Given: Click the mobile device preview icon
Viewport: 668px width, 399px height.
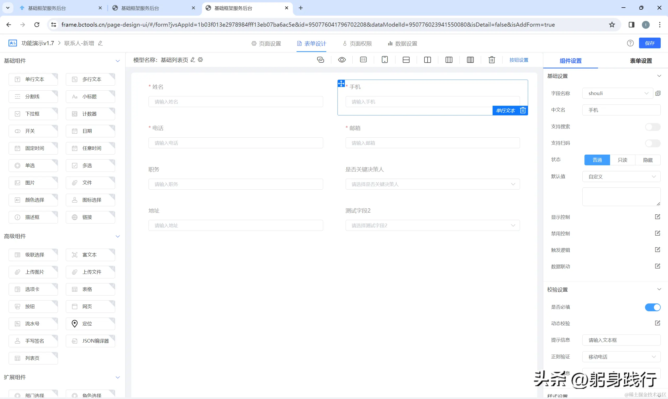Looking at the screenshot, I should [x=385, y=60].
